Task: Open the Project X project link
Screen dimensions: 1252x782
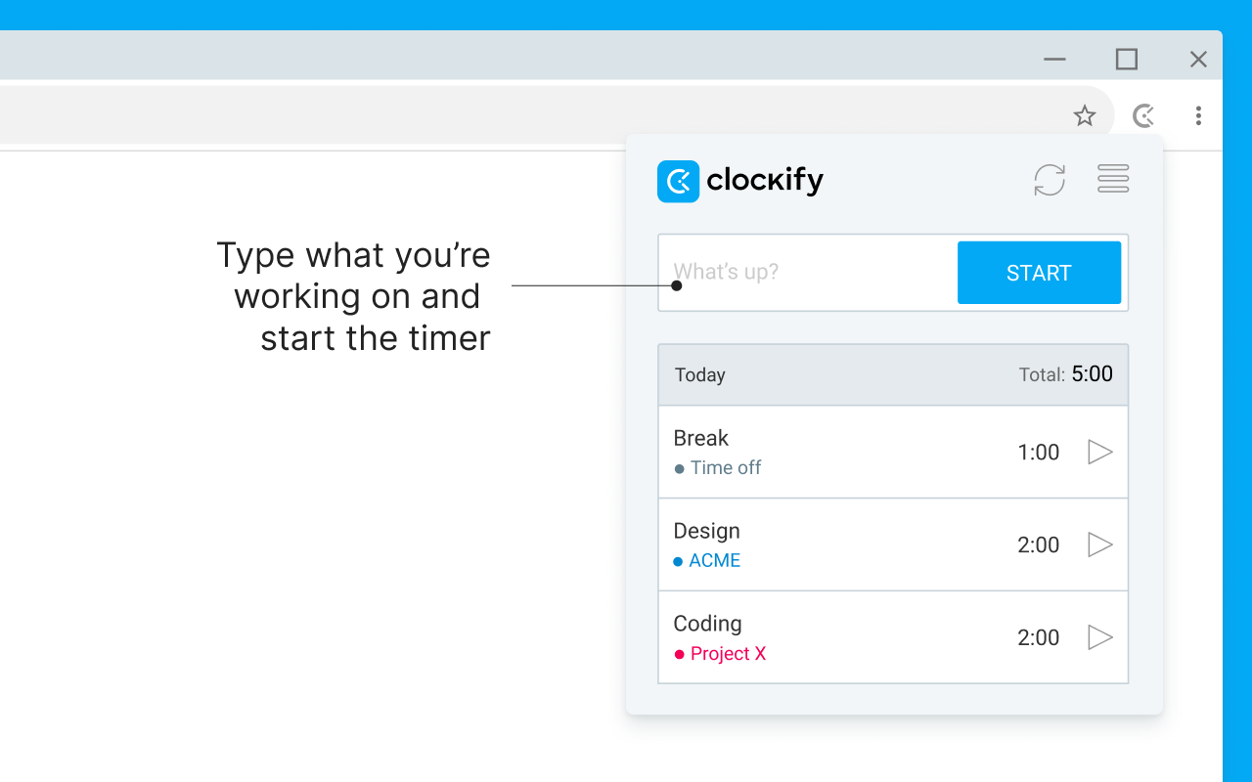Action: click(728, 653)
